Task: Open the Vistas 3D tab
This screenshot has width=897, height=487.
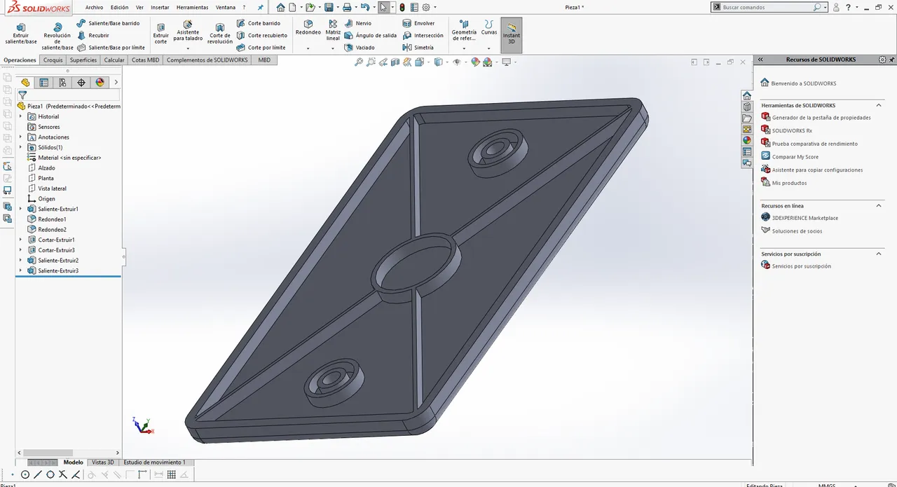Action: 103,462
